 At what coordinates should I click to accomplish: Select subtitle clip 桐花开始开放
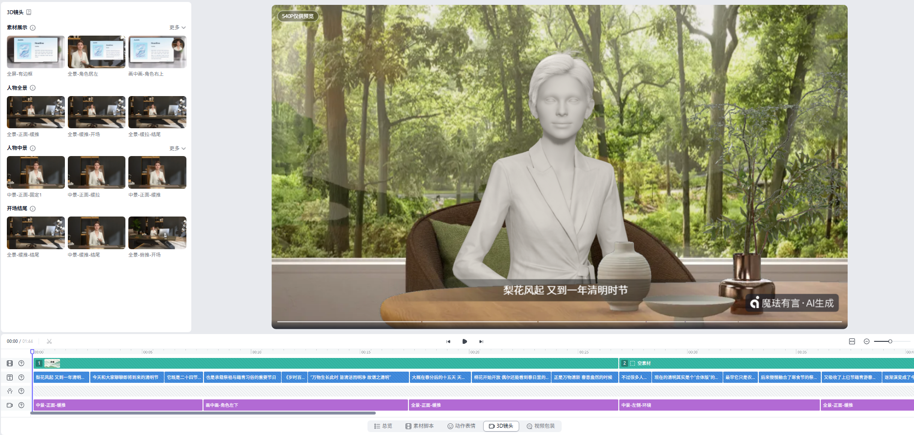tap(511, 377)
